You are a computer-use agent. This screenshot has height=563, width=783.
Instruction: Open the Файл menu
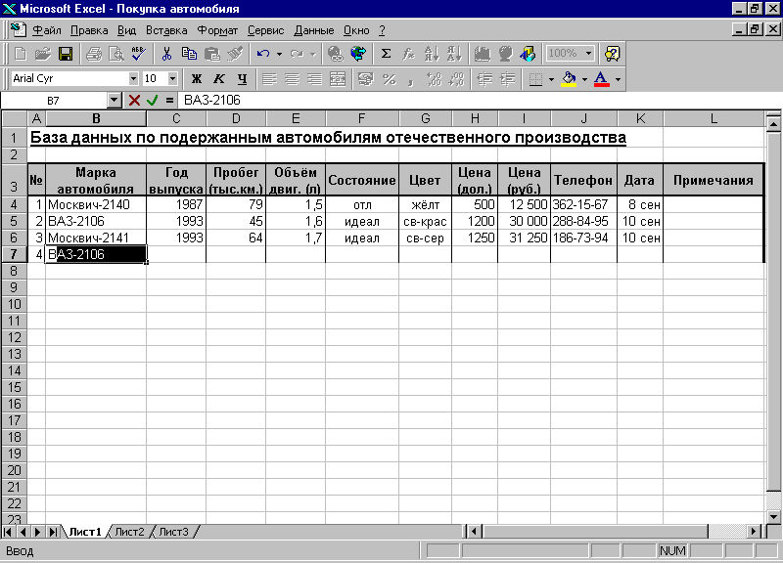46,30
